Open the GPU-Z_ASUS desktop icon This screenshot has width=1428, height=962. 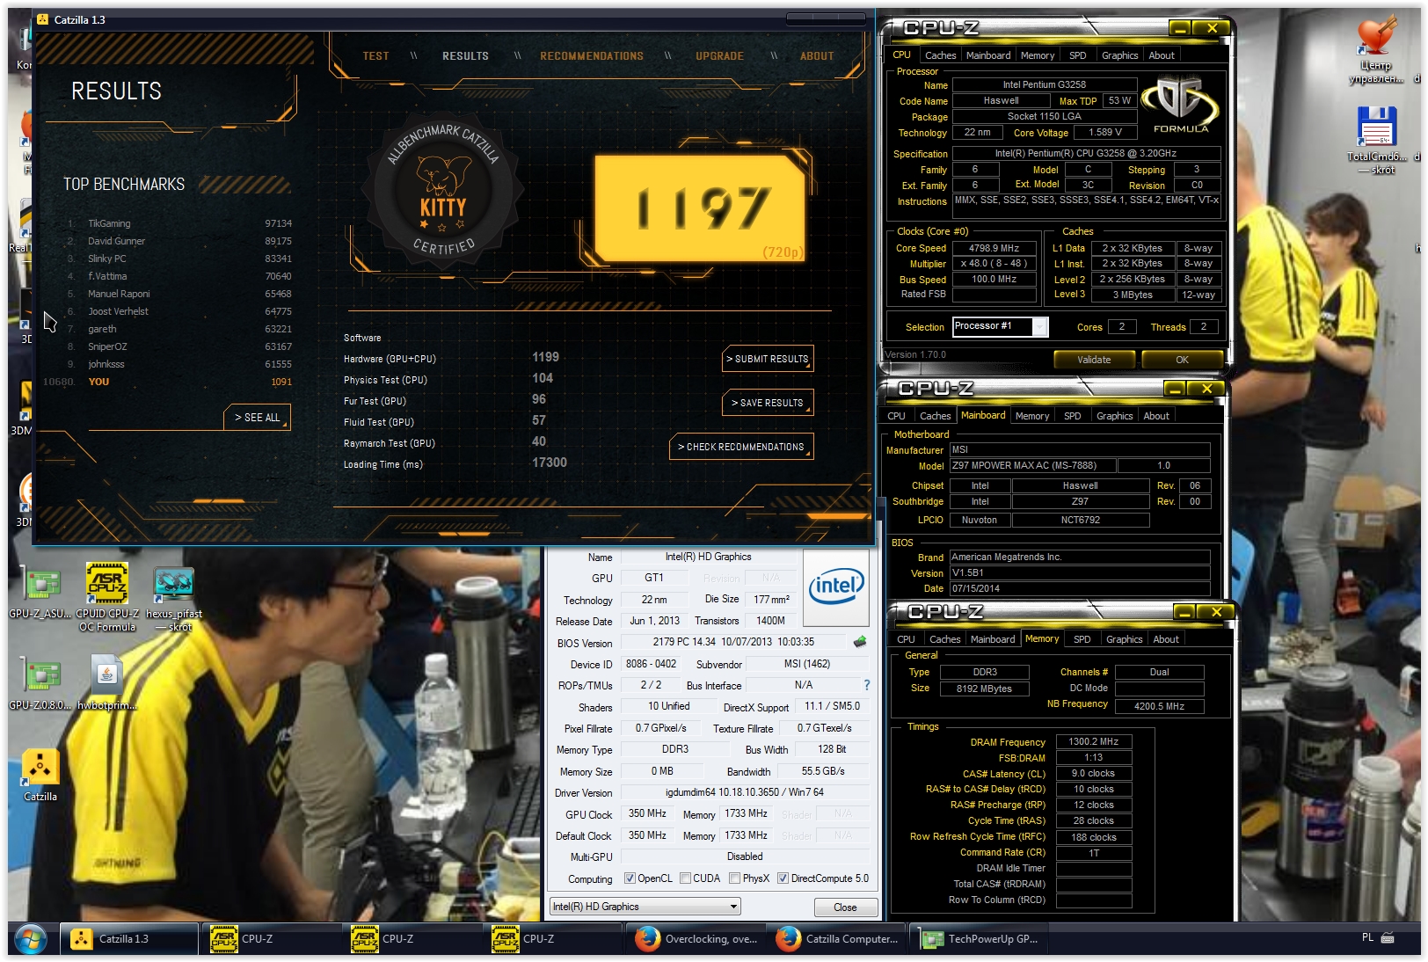tap(40, 592)
